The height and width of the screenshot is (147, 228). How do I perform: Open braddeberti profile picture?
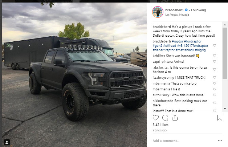coord(158,12)
